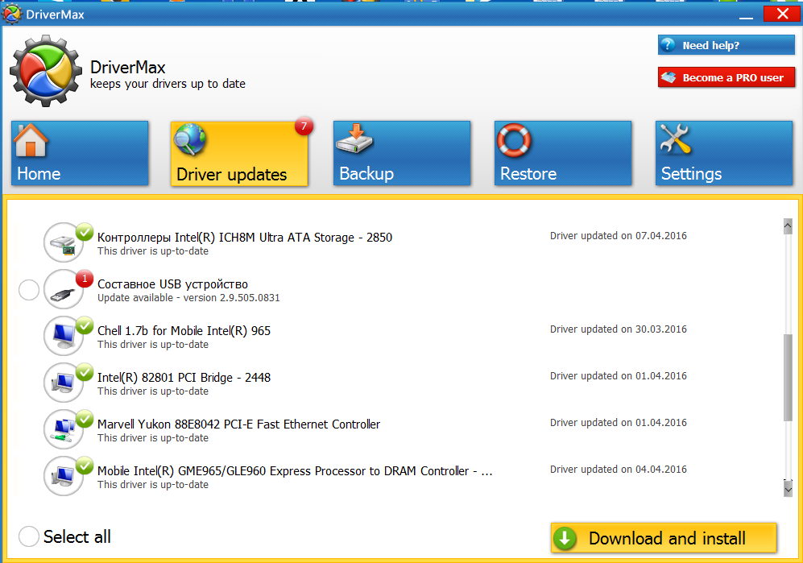Click scrollbar down arrow in driver list
This screenshot has height=563, width=803.
click(x=788, y=489)
